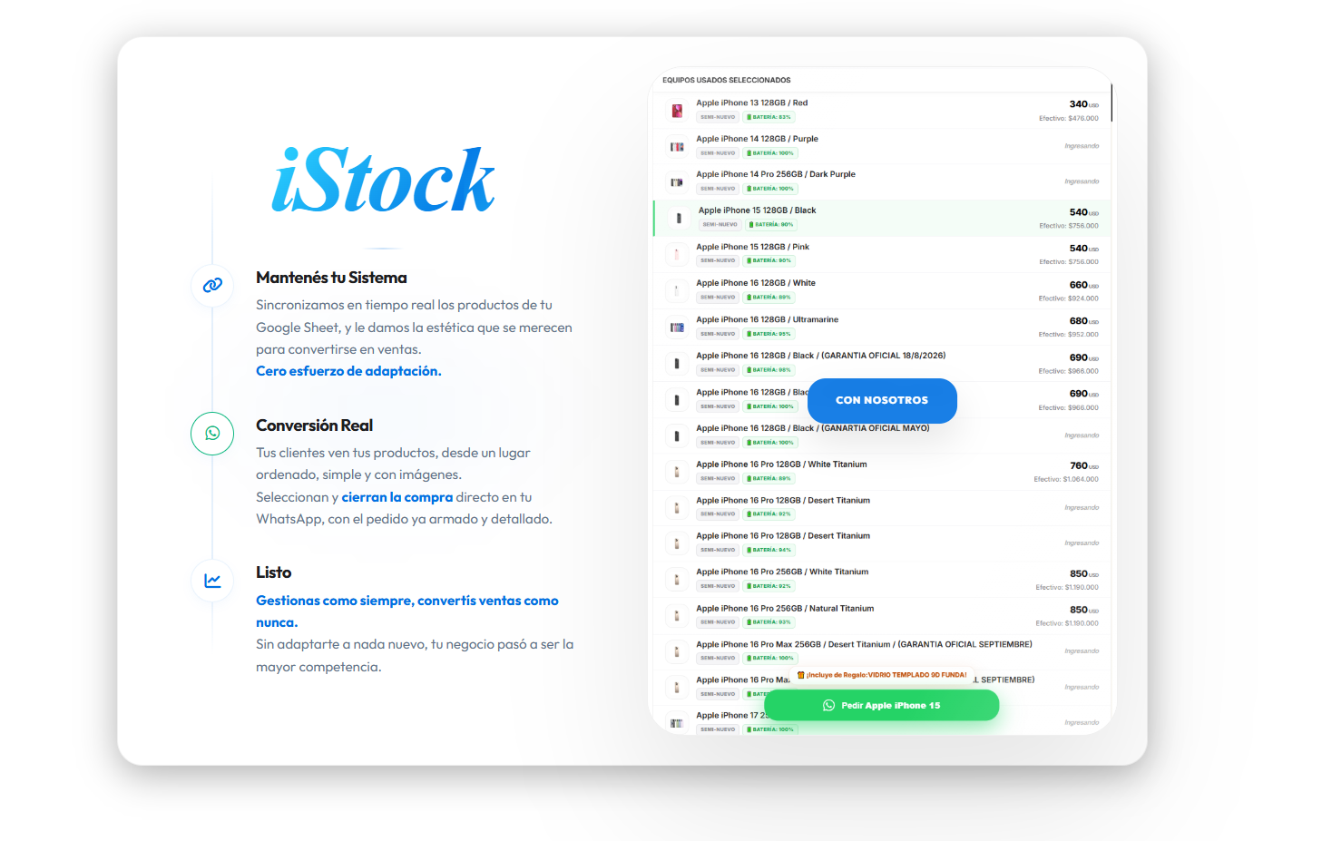1322x841 pixels.
Task: Click the product list scrollbar thumb
Action: 1111,103
